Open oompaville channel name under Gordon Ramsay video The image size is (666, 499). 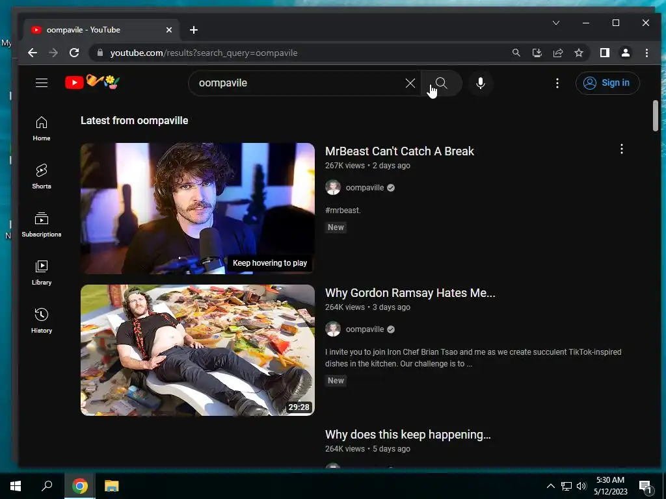[x=364, y=329]
